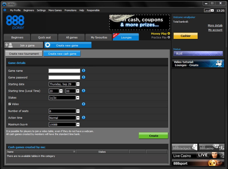Screen dimensions: 228x169
Task: Focus the Game password input field
Action: (x=64, y=77)
